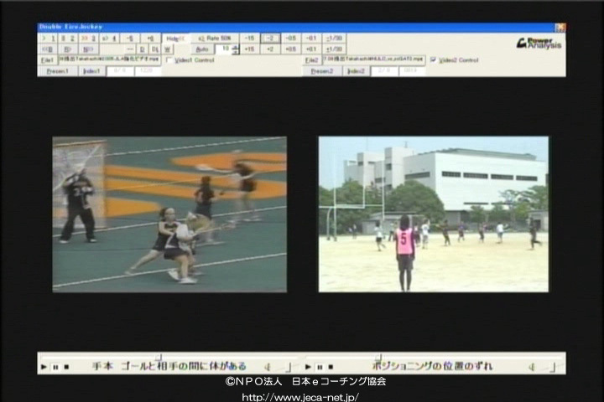Pause the right video player
604x402 pixels.
click(x=320, y=367)
